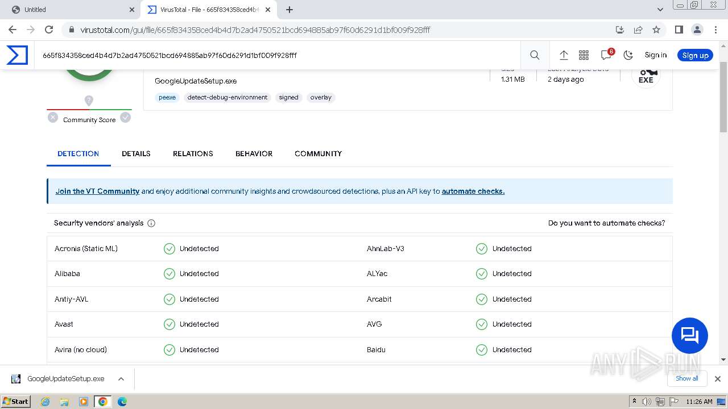Click the taskbar volume speaker icon
Viewport: 728px width, 409px height.
pos(647,402)
